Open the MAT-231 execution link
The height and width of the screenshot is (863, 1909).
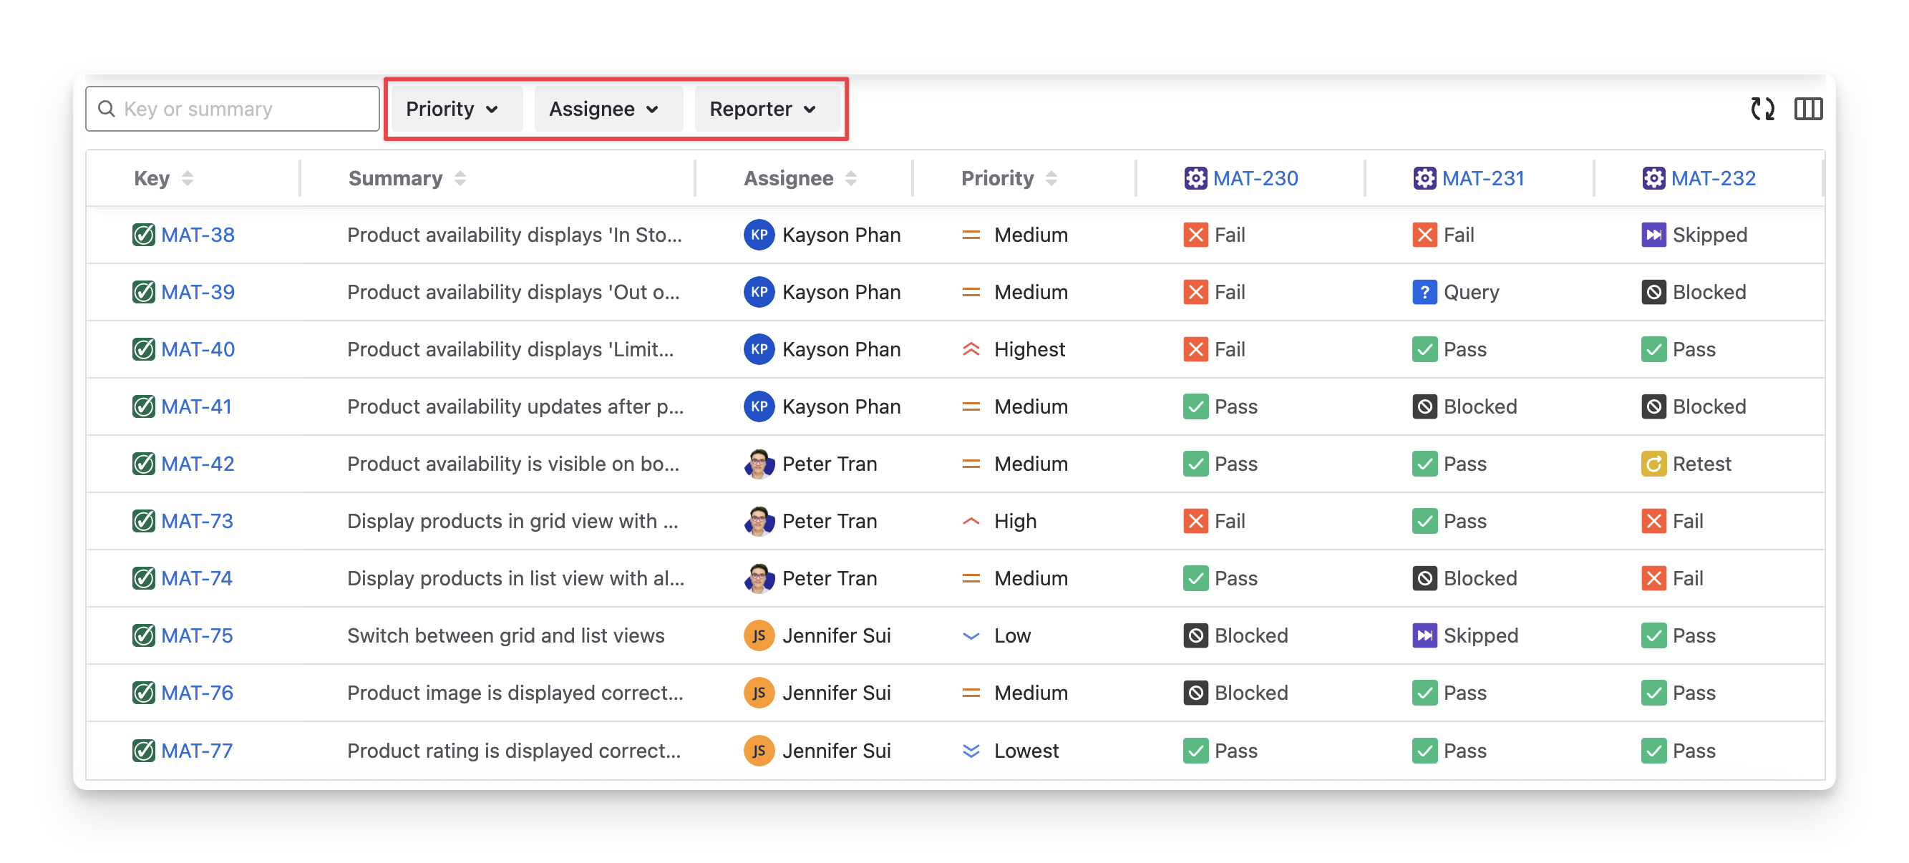[x=1482, y=178]
